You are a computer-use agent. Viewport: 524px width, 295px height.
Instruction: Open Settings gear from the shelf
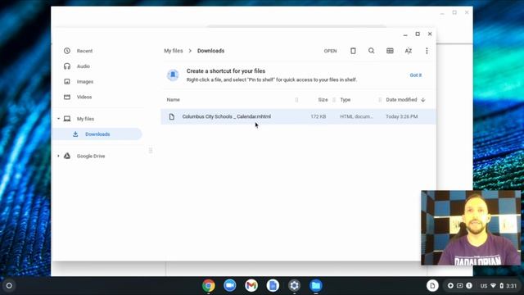point(294,286)
